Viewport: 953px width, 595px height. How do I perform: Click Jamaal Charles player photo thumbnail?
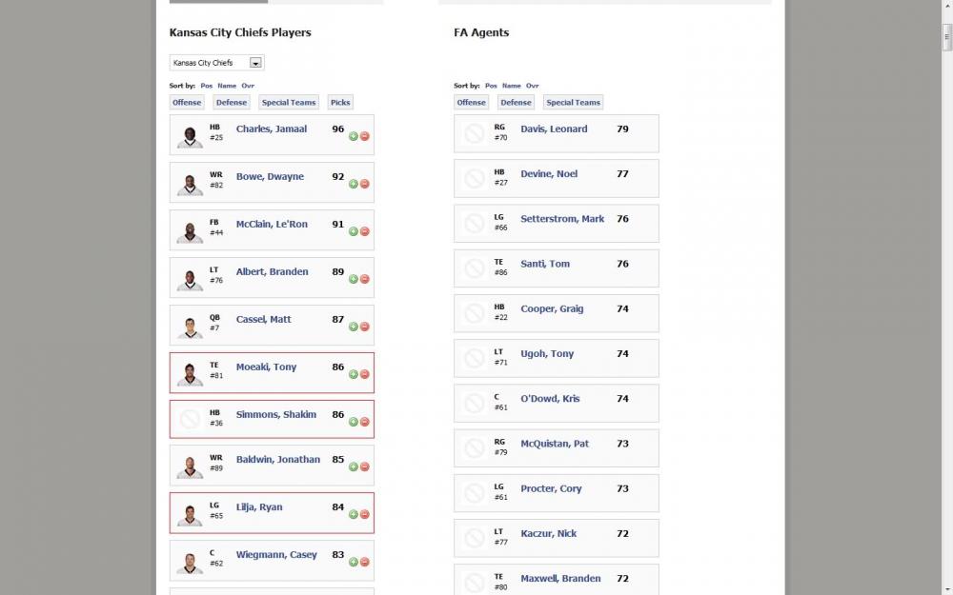[x=190, y=136]
